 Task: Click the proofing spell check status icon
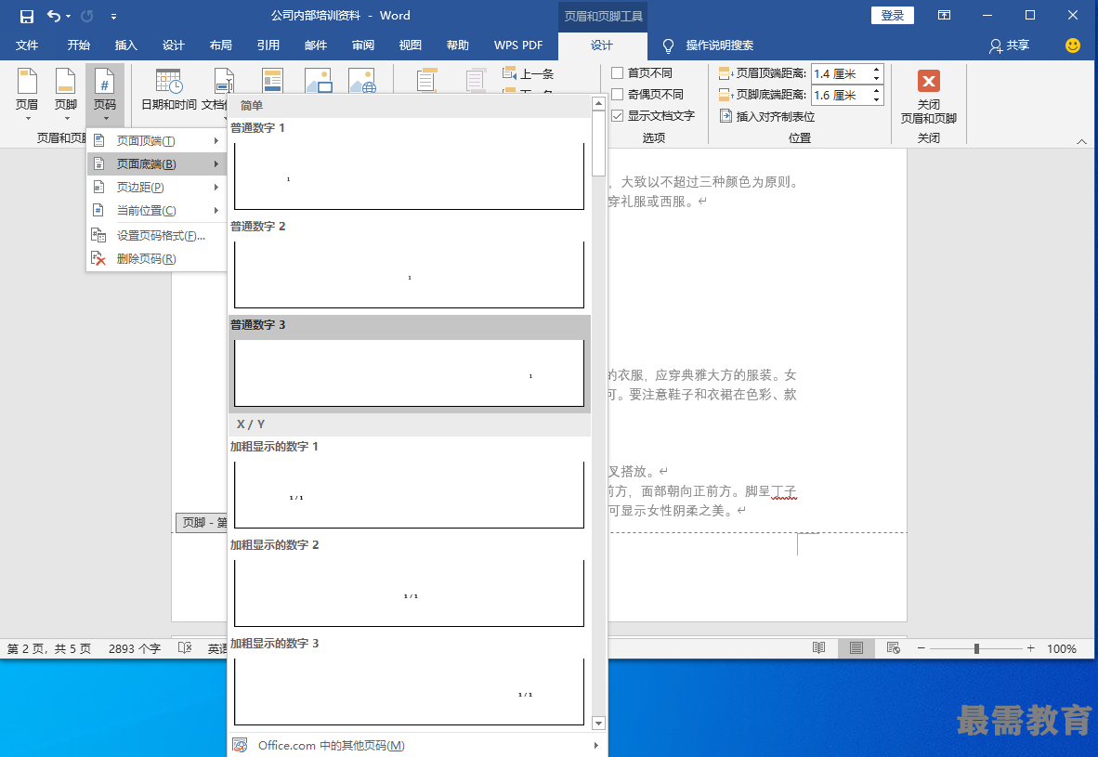(x=185, y=648)
